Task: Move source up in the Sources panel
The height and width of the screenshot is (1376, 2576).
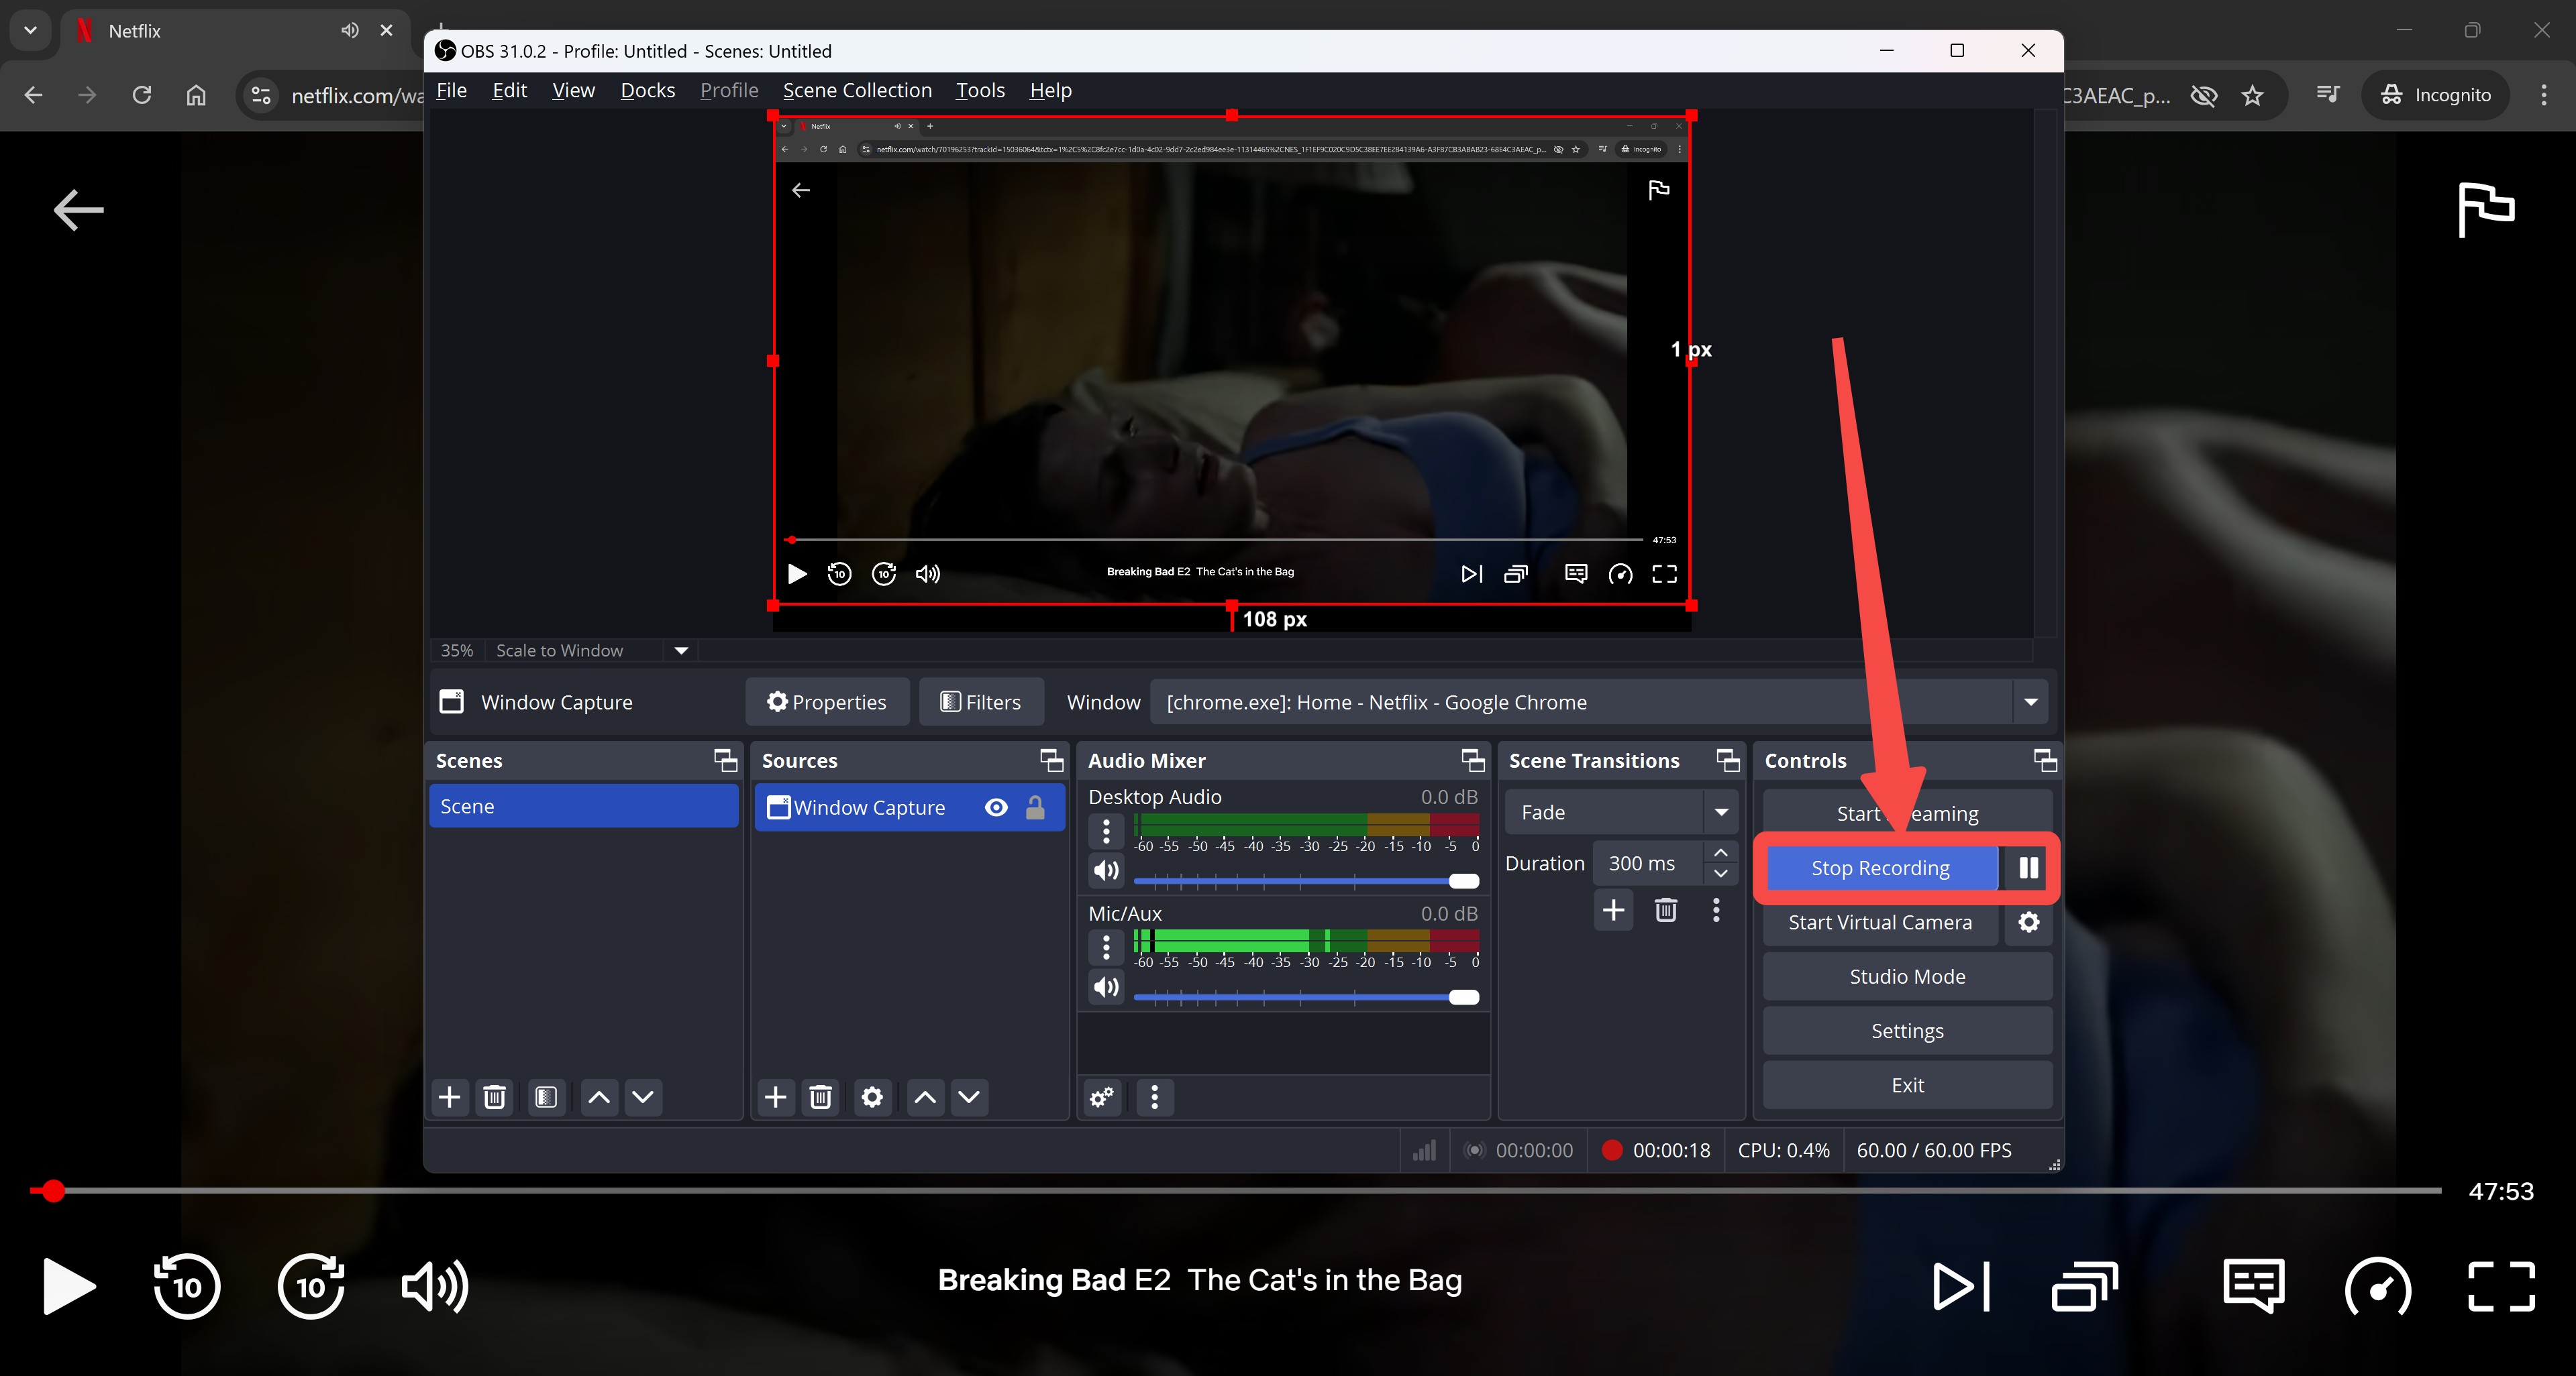Action: (925, 1097)
